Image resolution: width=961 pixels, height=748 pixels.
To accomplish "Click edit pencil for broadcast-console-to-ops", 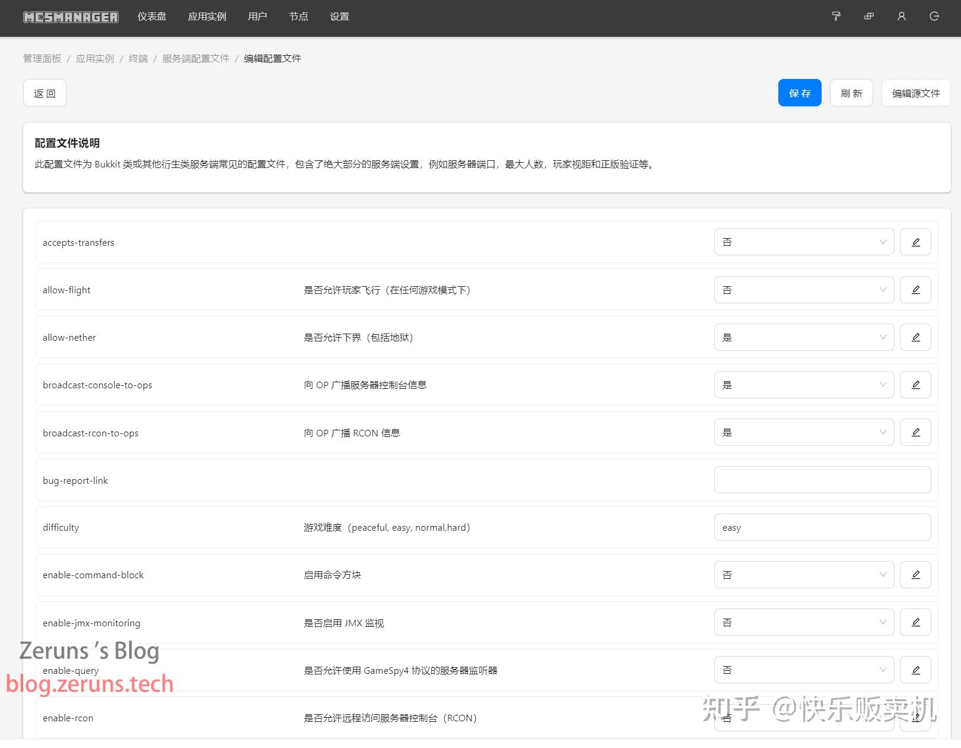I will point(915,385).
